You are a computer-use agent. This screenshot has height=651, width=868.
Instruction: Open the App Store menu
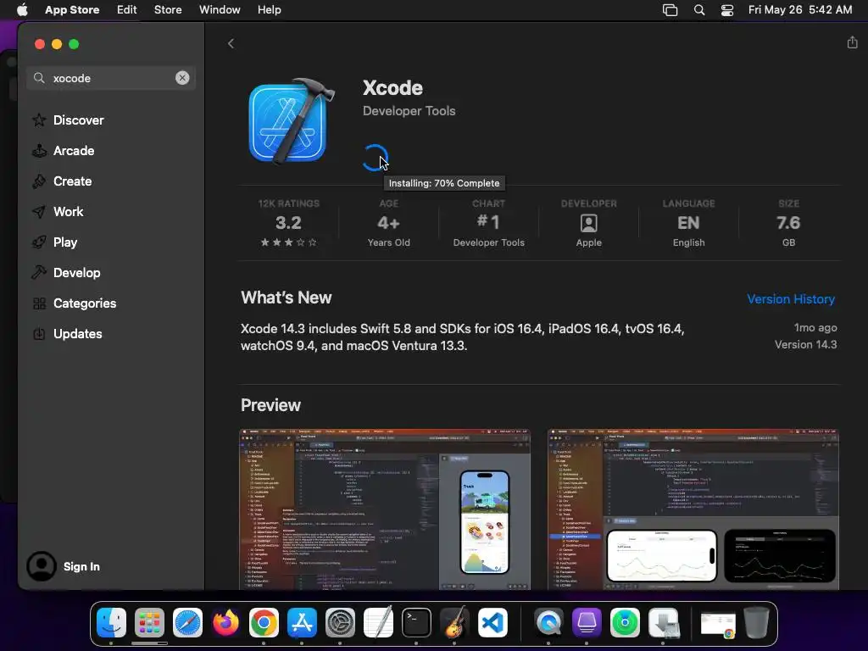(x=72, y=10)
